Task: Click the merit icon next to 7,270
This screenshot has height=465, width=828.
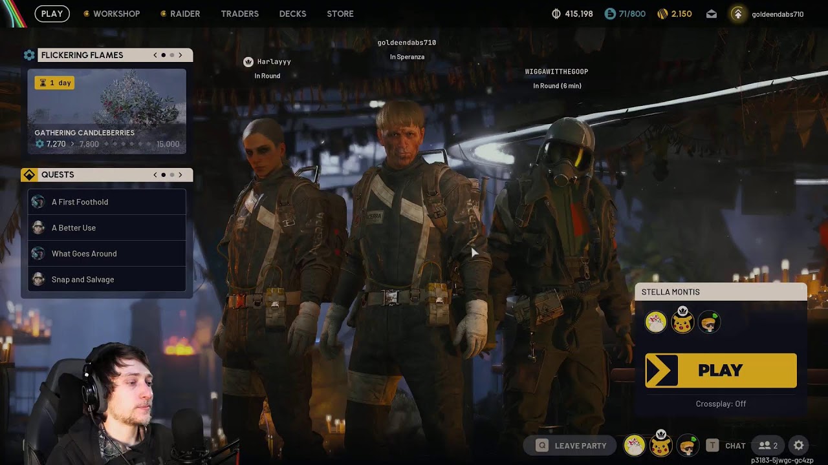Action: click(39, 144)
